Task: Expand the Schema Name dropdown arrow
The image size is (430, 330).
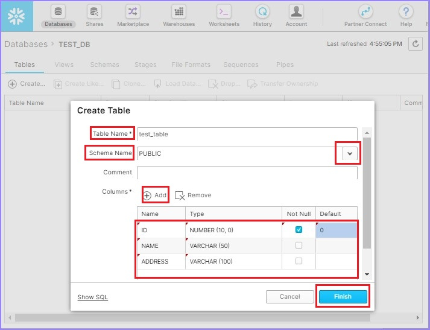Action: tap(350, 153)
